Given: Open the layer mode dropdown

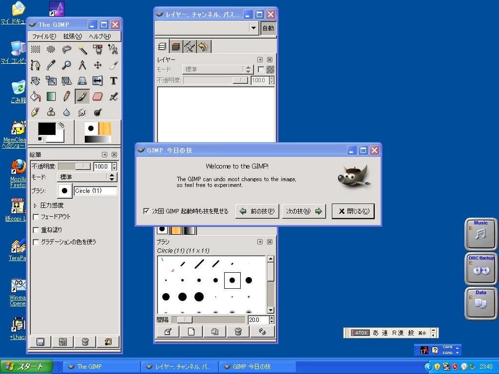Looking at the screenshot, I should tap(218, 69).
